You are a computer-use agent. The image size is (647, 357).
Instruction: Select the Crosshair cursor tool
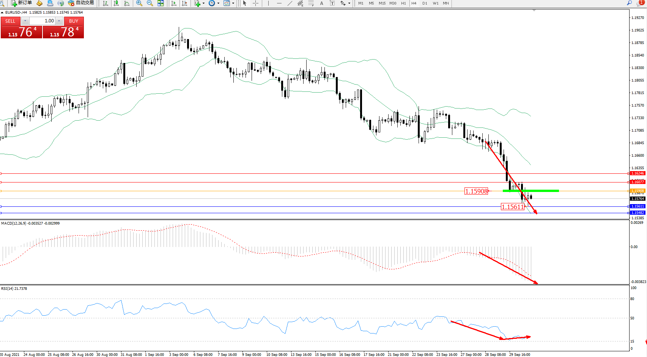256,3
